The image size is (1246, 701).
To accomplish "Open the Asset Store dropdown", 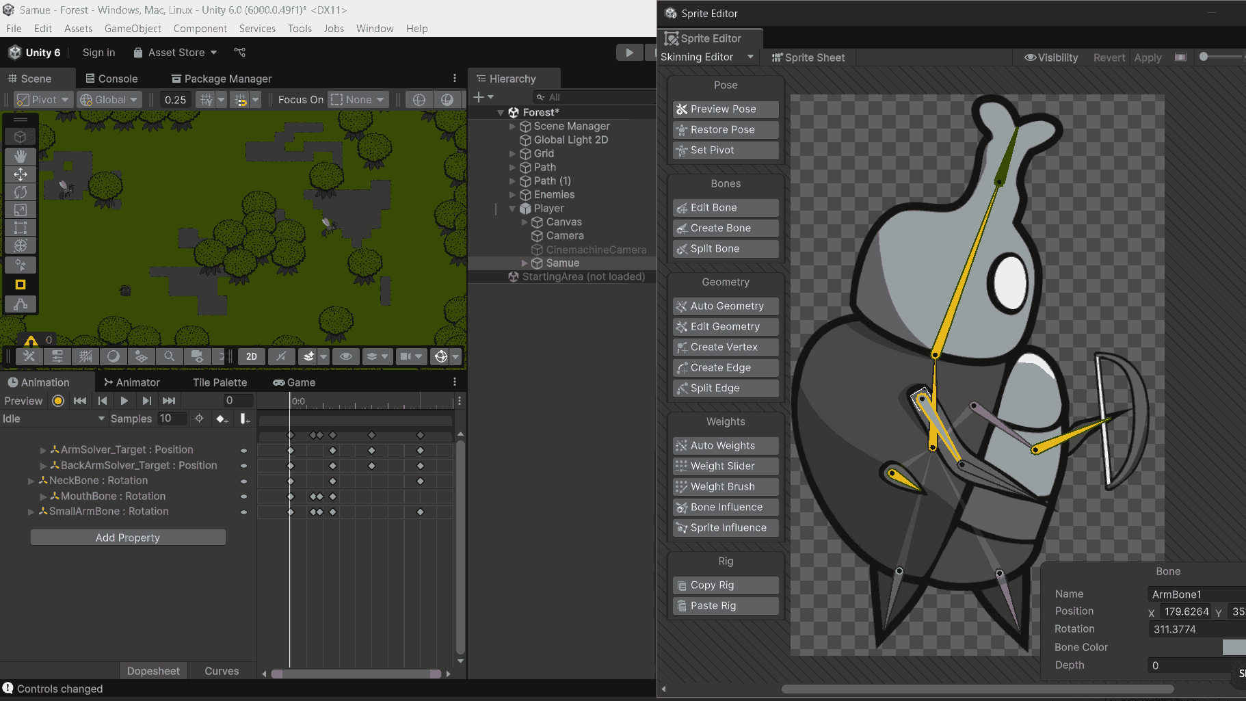I will (x=175, y=53).
